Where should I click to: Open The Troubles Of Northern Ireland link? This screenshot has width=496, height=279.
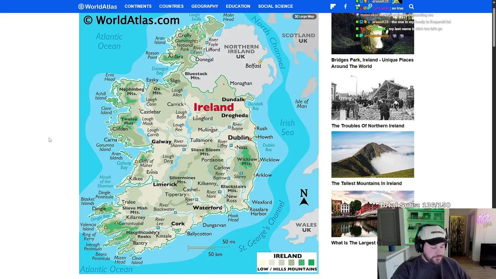pyautogui.click(x=368, y=126)
